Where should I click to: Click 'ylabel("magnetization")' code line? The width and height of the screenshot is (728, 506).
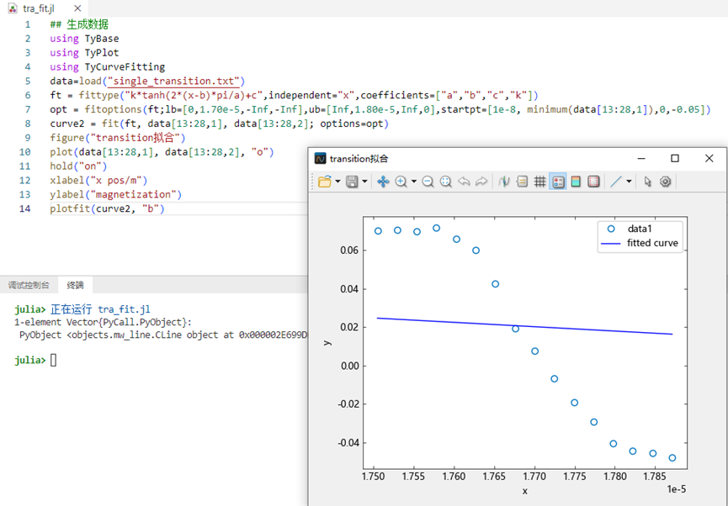pos(116,194)
